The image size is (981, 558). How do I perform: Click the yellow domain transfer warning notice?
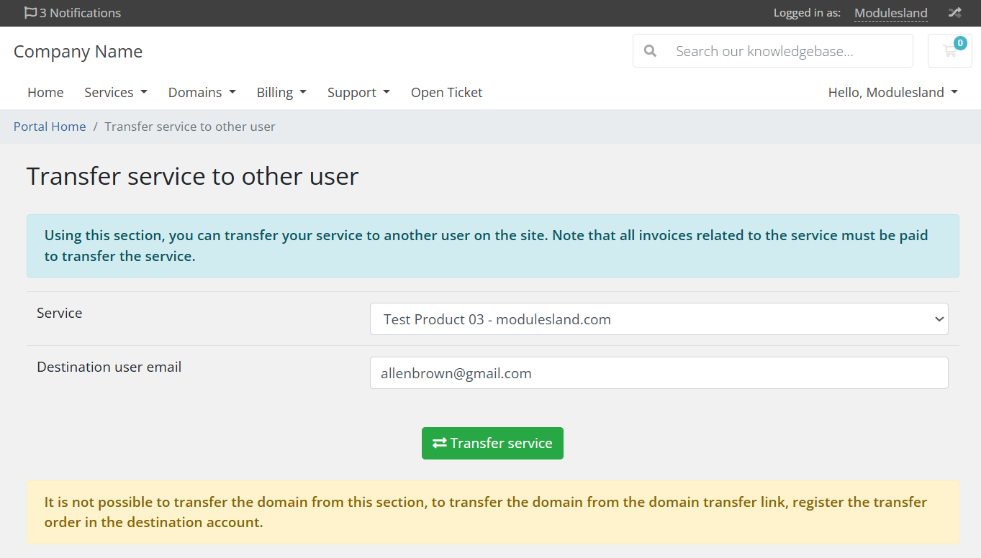point(493,512)
